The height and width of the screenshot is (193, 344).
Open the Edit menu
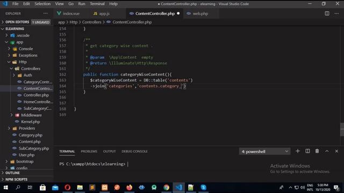pos(26,4)
